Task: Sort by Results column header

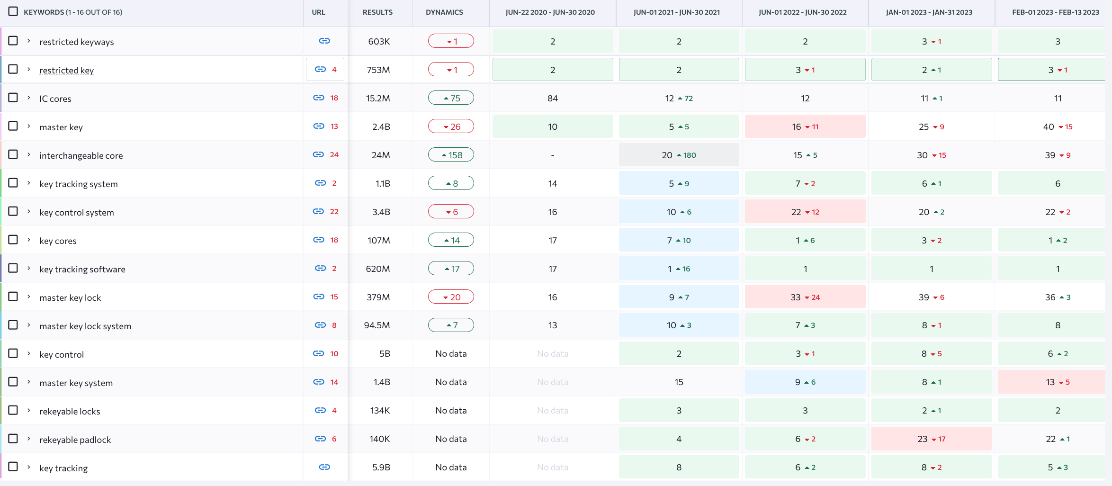Action: click(x=377, y=12)
